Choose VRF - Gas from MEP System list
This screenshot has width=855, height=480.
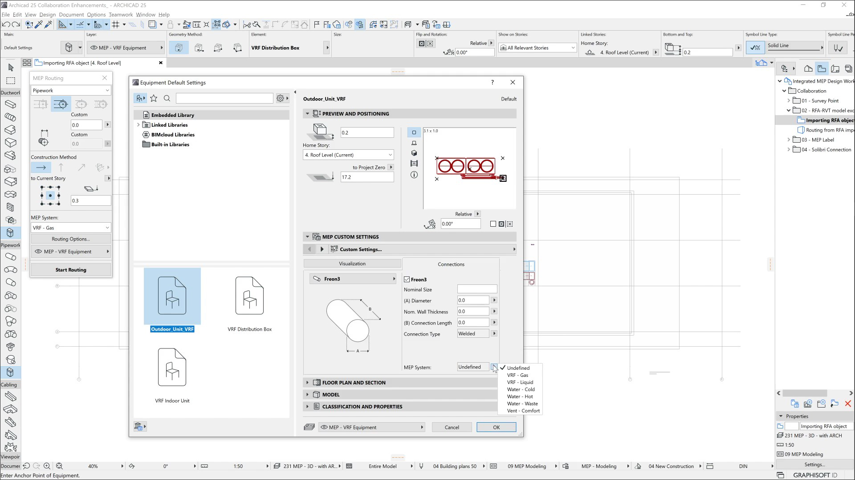coord(517,375)
